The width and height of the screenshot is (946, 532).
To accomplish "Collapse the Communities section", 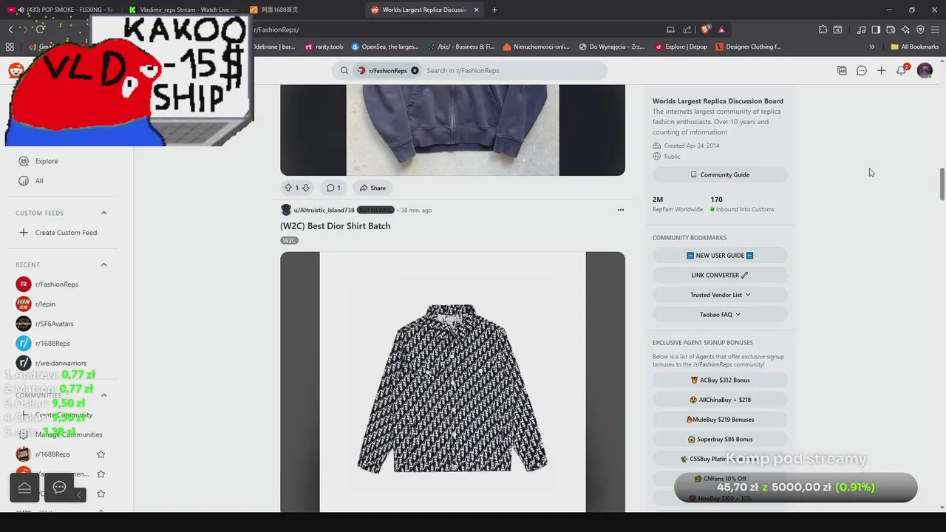I will pos(103,395).
